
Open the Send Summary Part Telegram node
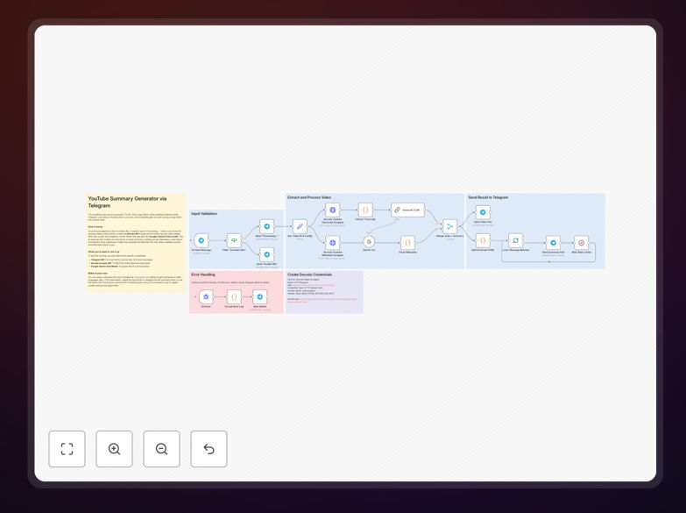click(x=553, y=243)
